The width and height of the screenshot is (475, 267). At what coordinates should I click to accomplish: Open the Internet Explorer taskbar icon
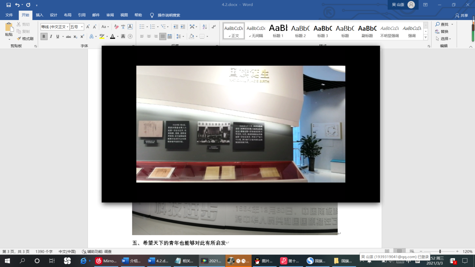(83, 261)
